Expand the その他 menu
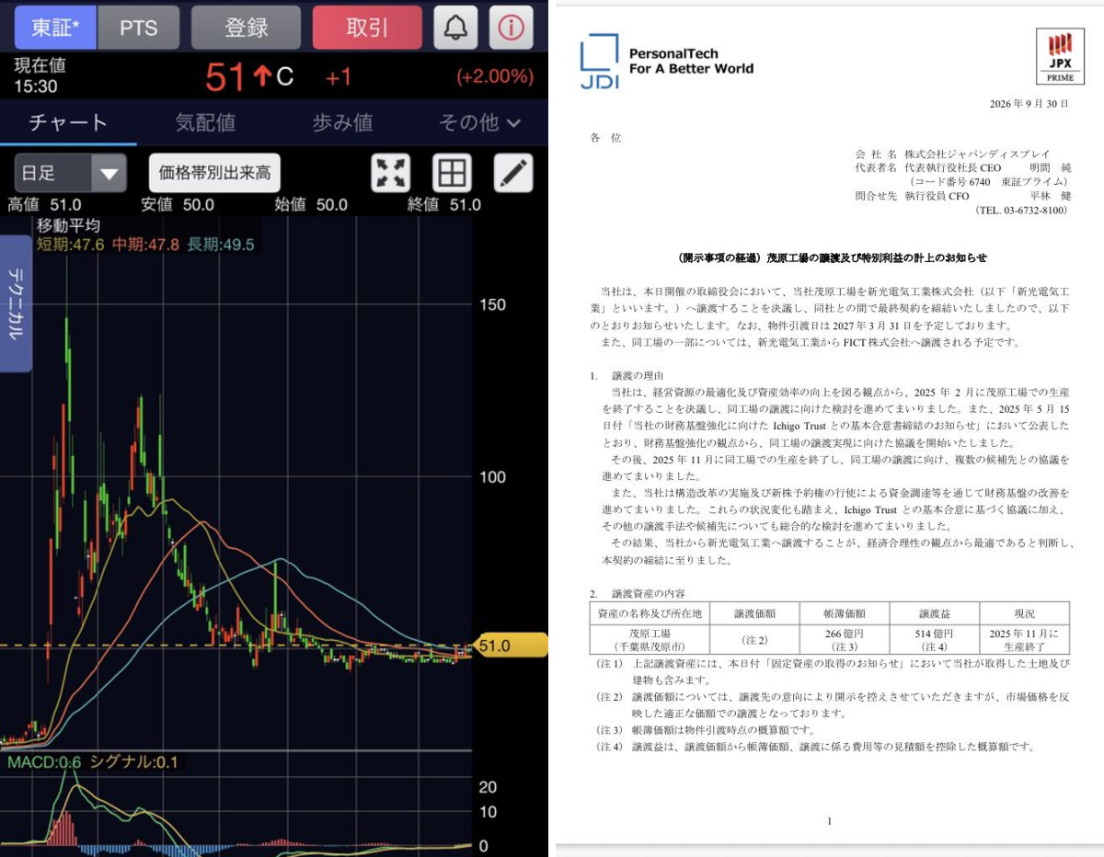 pos(478,122)
